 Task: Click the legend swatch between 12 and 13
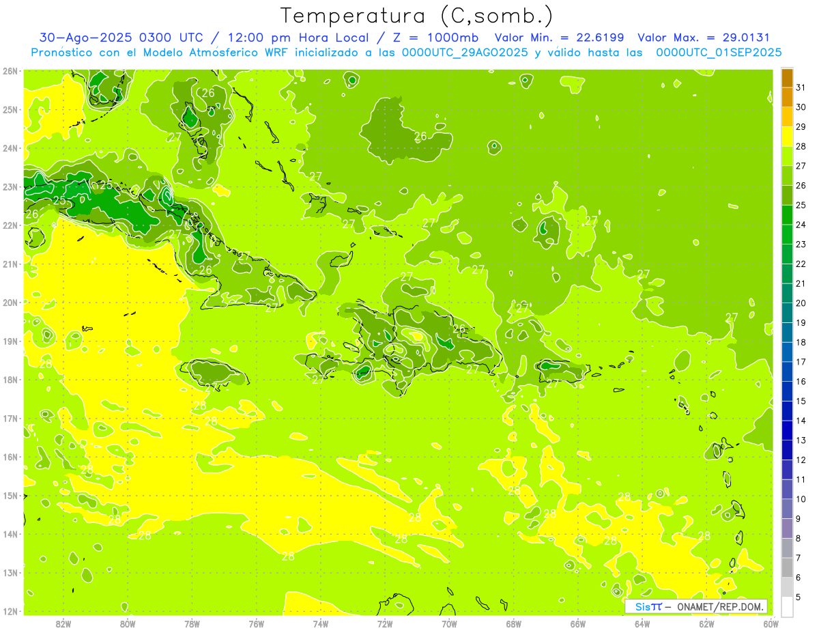(787, 450)
